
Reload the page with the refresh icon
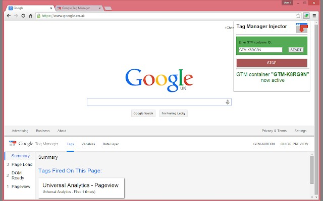tap(23, 16)
